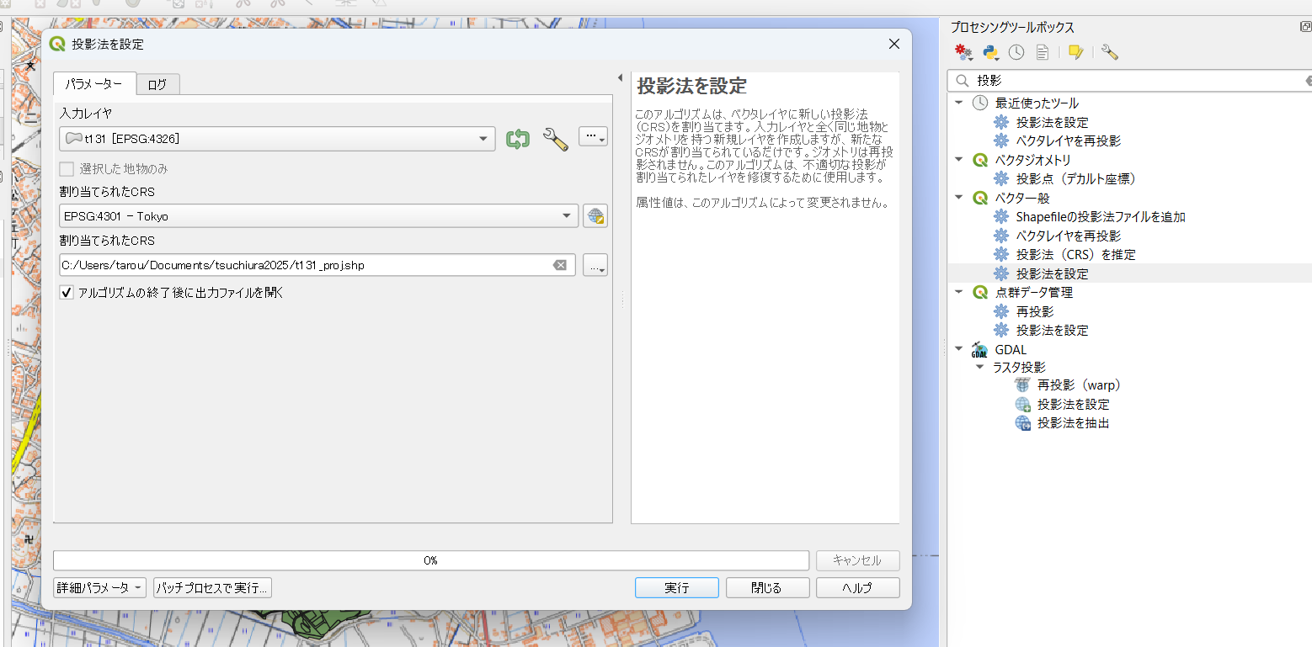The width and height of the screenshot is (1312, 647).
Task: Click the icon of GDAL 投影法を抽出
Action: coord(1023,422)
